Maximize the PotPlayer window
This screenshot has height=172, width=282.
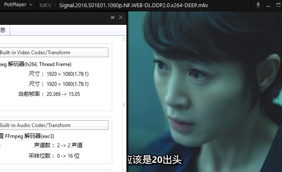[x=278, y=5]
